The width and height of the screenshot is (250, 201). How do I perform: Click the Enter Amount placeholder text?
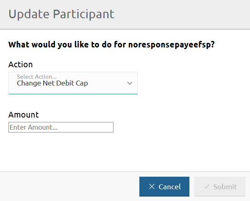(34, 127)
